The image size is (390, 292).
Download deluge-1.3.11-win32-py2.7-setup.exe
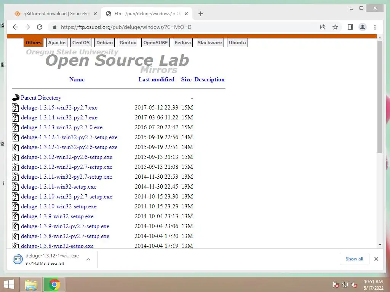click(67, 177)
